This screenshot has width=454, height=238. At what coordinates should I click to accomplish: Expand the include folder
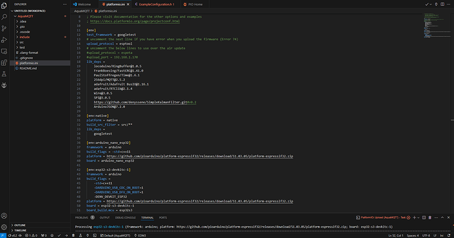(24, 37)
